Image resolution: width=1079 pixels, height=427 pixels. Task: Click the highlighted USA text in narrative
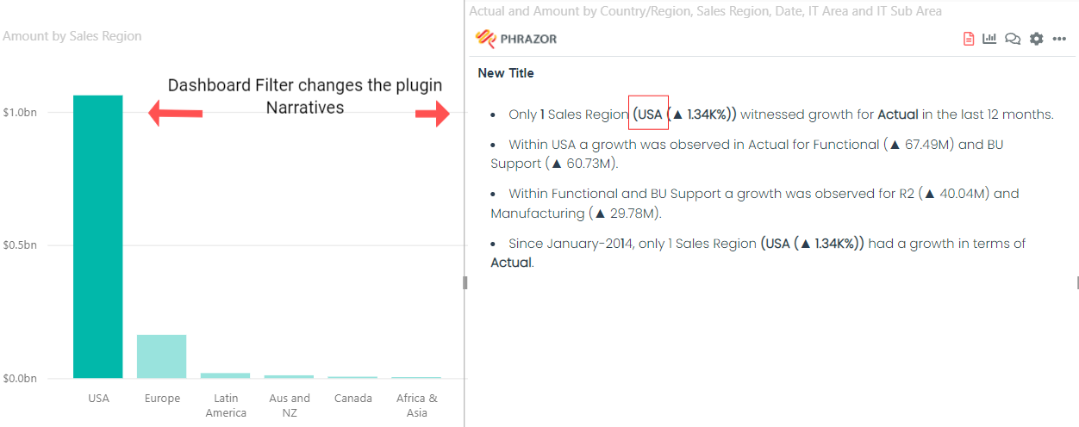[x=648, y=114]
